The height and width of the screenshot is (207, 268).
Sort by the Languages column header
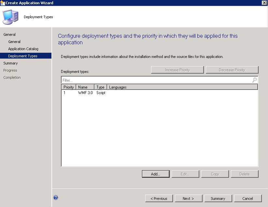pyautogui.click(x=182, y=87)
